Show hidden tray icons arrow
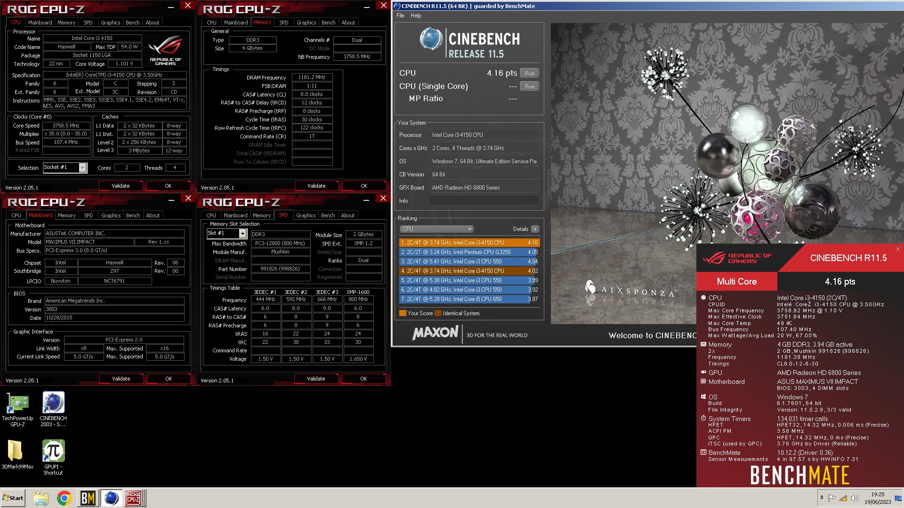 click(822, 498)
